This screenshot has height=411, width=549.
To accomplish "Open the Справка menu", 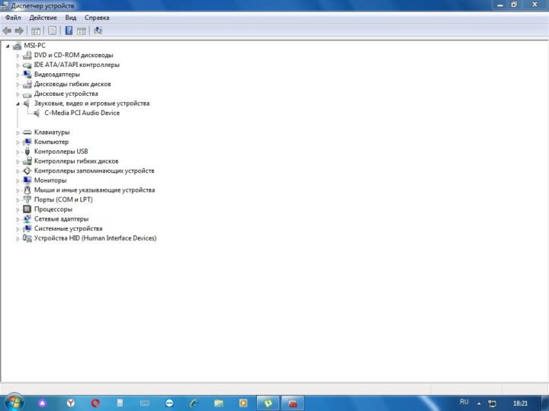I will tap(97, 18).
